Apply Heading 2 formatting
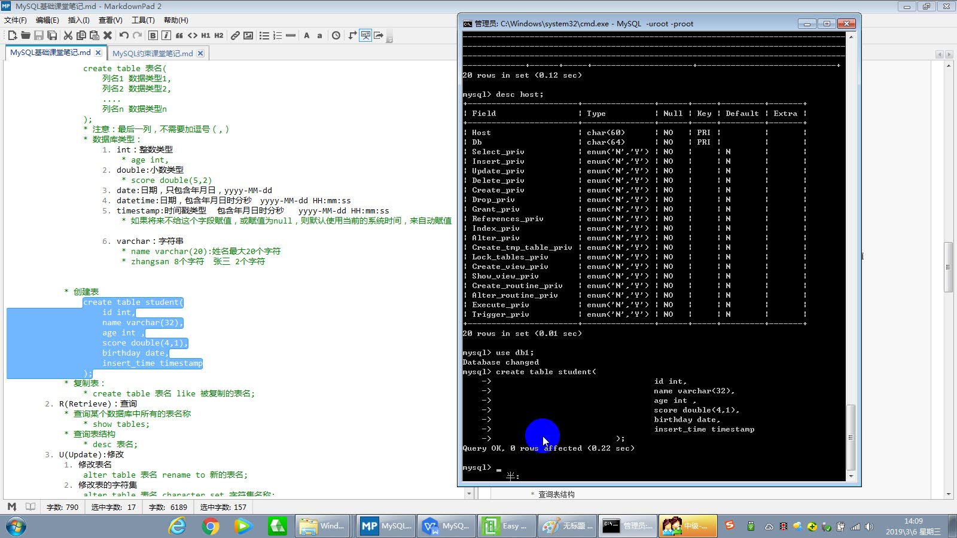The height and width of the screenshot is (538, 957). [x=219, y=35]
